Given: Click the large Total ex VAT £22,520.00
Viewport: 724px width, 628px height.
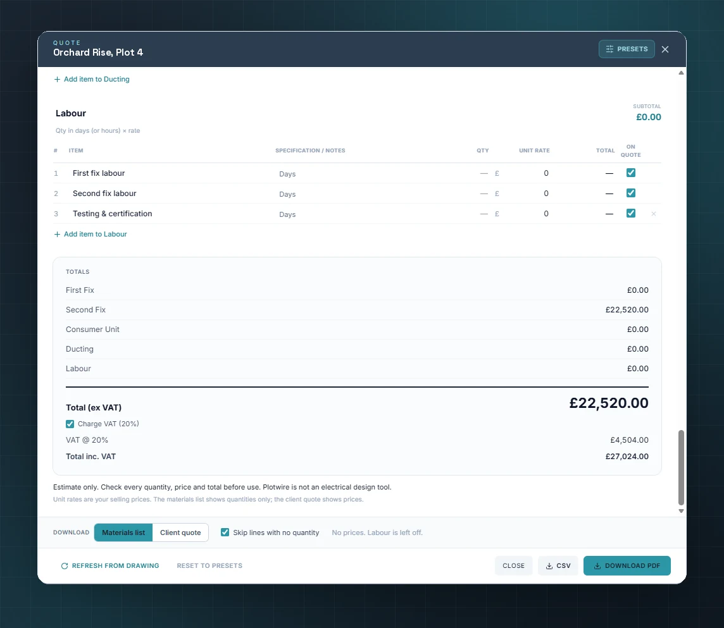Looking at the screenshot, I should point(609,403).
